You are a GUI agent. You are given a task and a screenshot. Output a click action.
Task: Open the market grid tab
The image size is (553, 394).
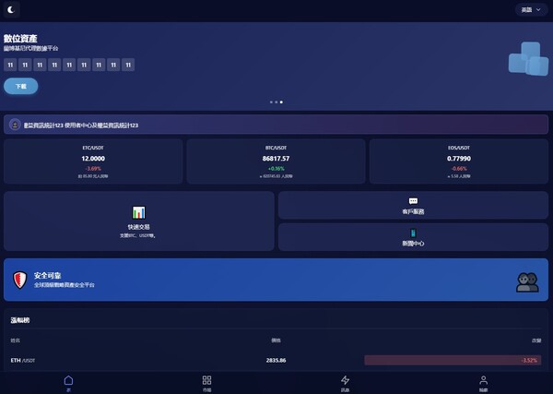click(x=206, y=380)
